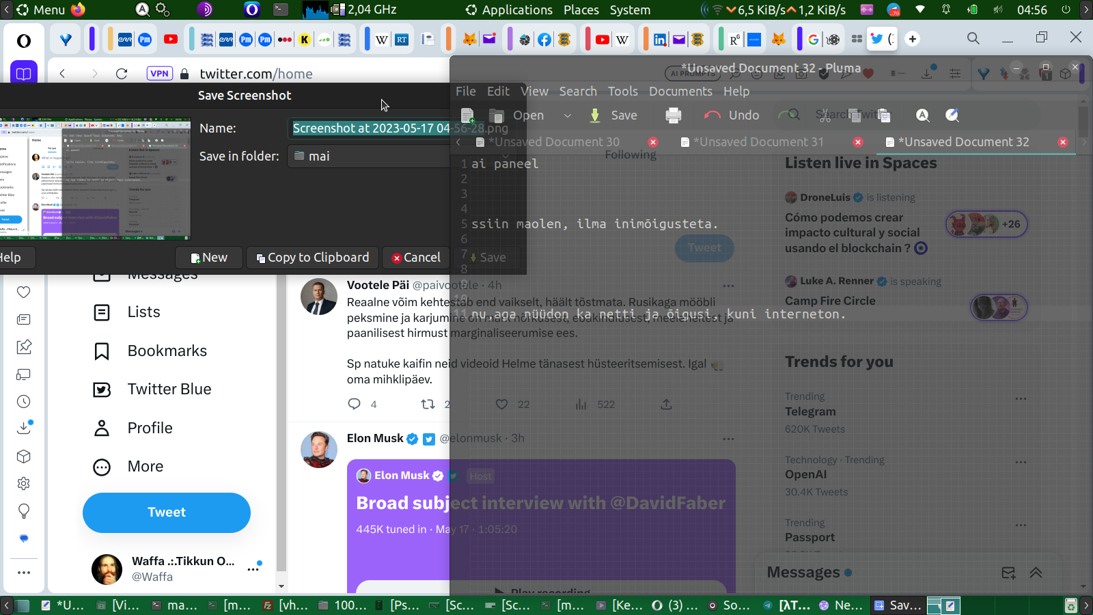Click New in the Save Screenshot dialog
1093x615 pixels.
pyautogui.click(x=209, y=258)
